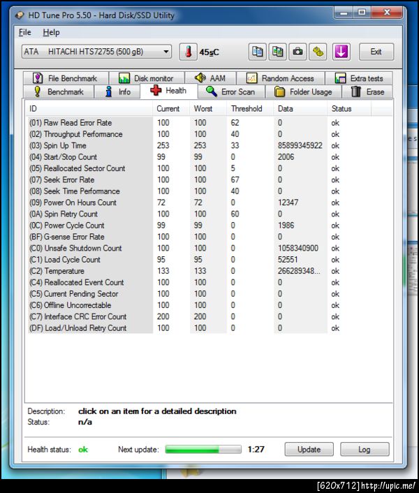The width and height of the screenshot is (419, 493).
Task: Click the HD Tune Pro title bar app icon
Action: [20, 15]
